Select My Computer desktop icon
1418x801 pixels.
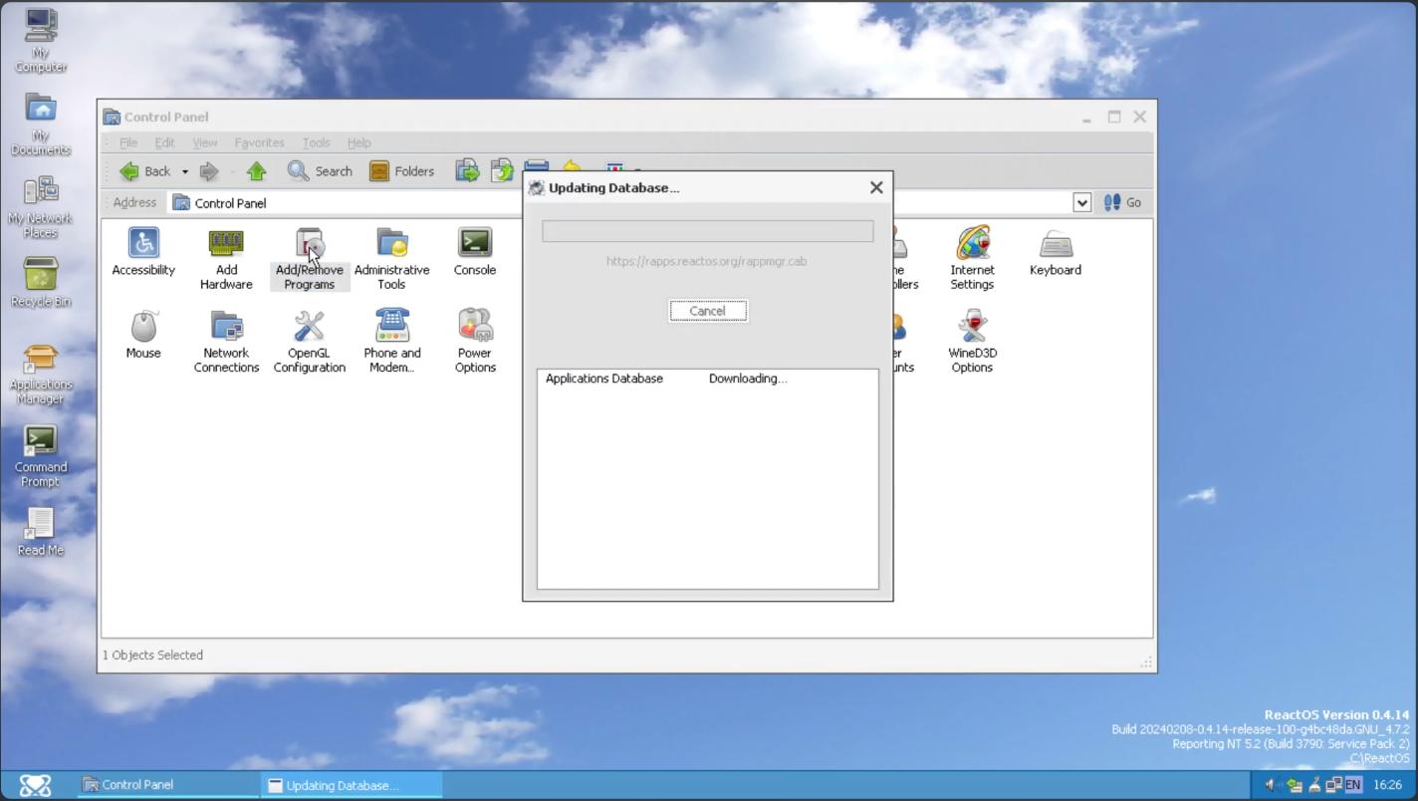(x=41, y=40)
